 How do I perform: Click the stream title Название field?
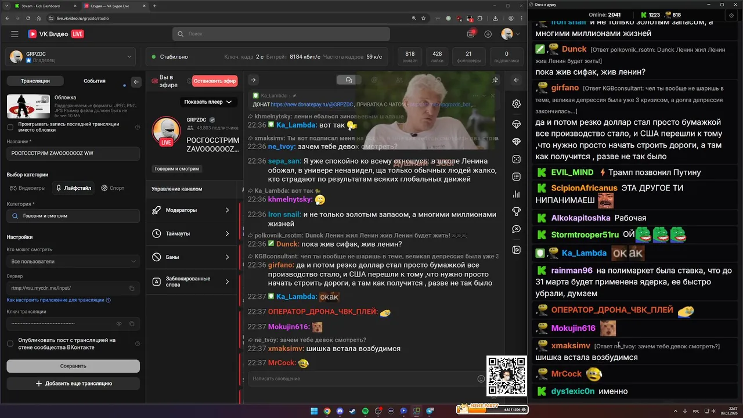[x=73, y=153]
